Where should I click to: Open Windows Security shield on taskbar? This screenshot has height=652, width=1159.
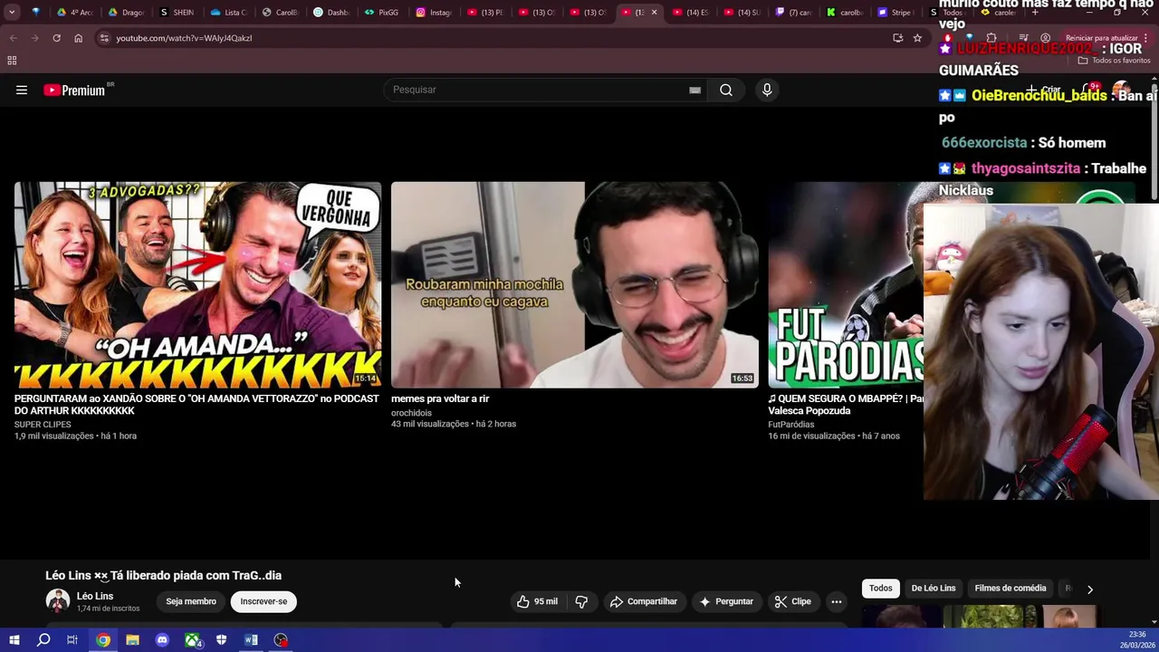tap(221, 640)
